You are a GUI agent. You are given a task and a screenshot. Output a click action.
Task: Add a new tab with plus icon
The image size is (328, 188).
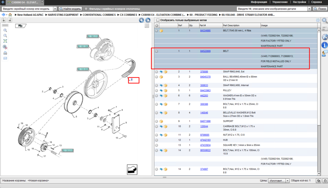3,2
